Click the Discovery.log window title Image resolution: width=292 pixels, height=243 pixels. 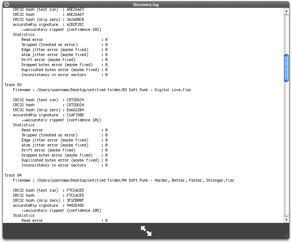pos(146,5)
